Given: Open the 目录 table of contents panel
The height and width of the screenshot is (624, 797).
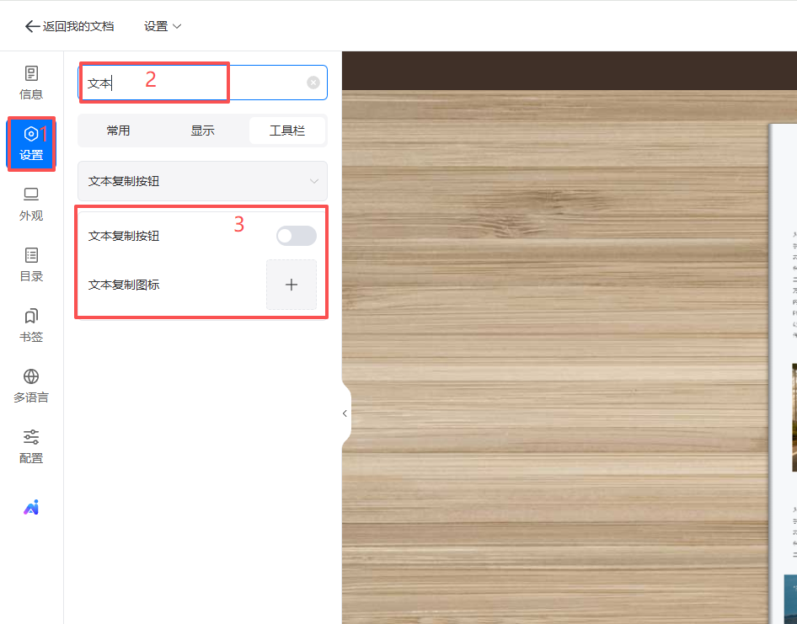Looking at the screenshot, I should [31, 265].
